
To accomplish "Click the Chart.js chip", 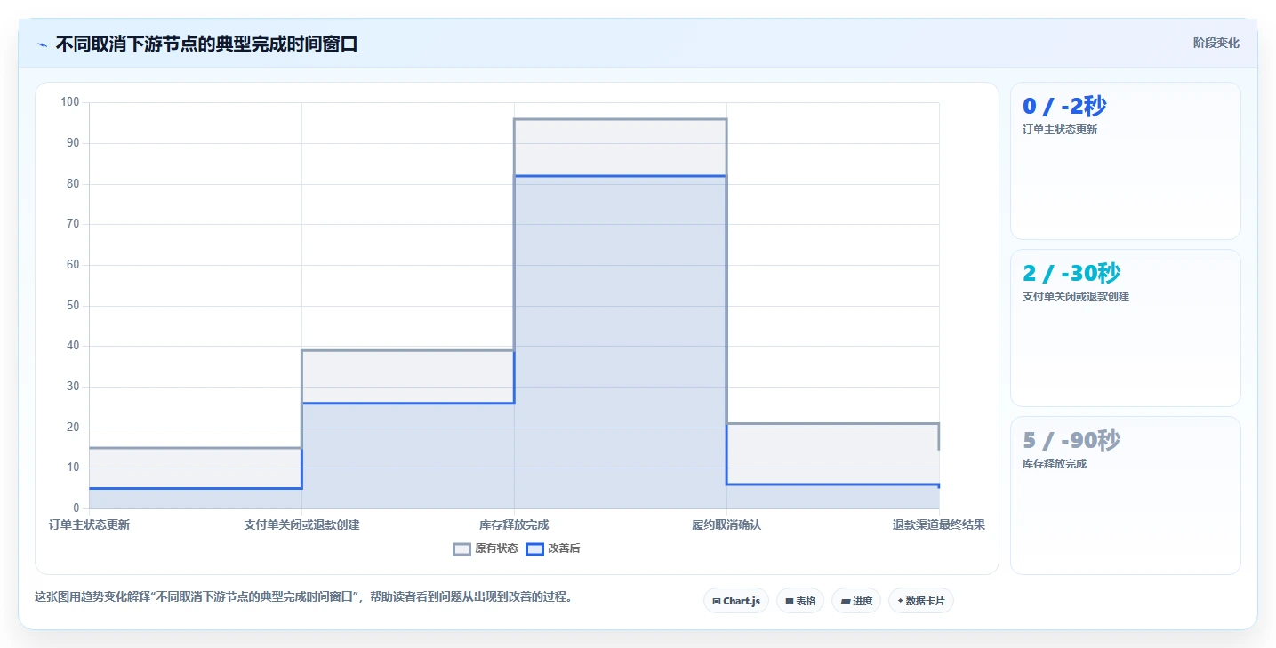I will 736,601.
